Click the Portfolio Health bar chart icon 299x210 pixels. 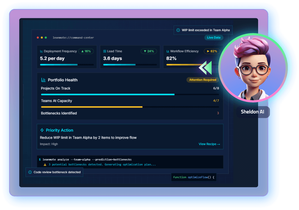click(x=43, y=80)
